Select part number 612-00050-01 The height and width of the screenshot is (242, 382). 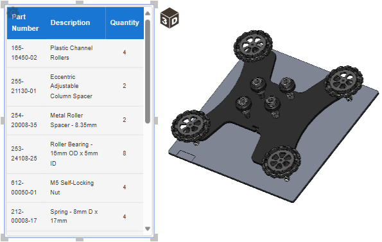pyautogui.click(x=24, y=187)
